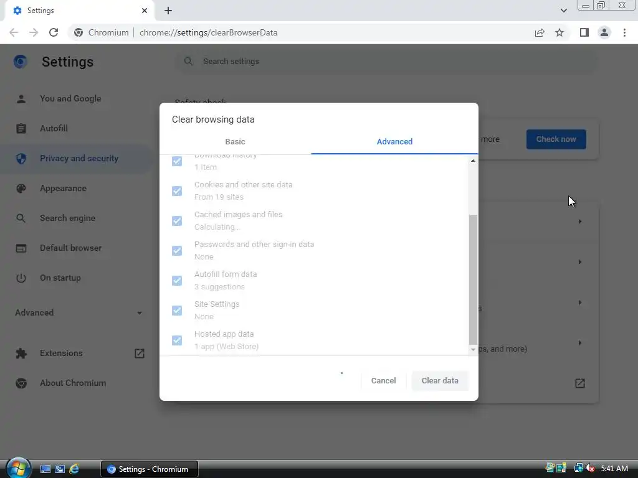Click the browser forward arrow
The width and height of the screenshot is (638, 478).
coord(34,32)
